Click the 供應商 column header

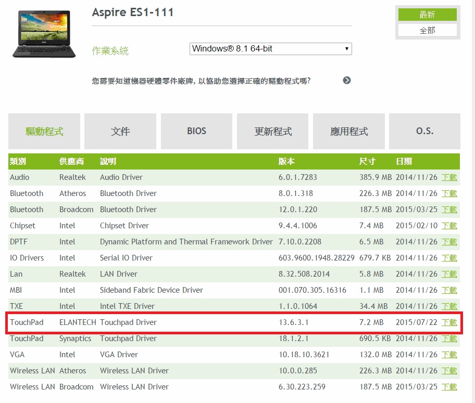click(x=71, y=161)
